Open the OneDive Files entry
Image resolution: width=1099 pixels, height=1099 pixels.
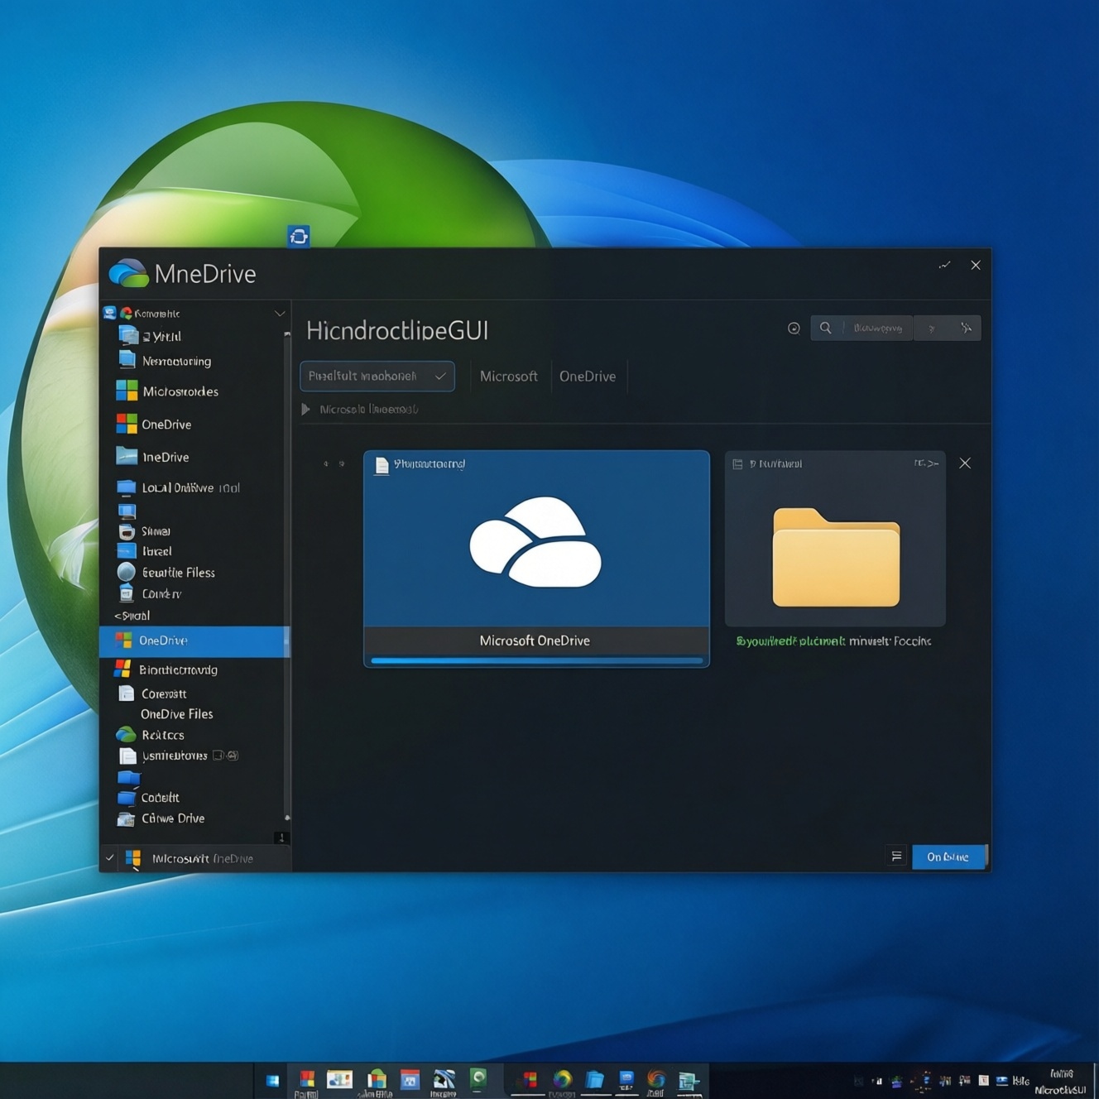(176, 714)
